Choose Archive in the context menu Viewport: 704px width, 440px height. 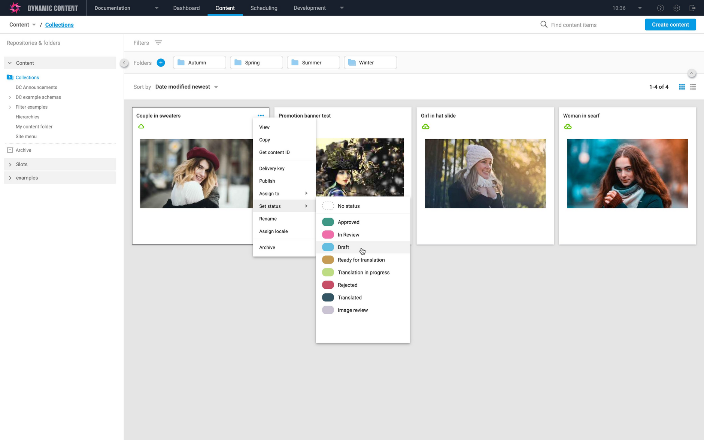click(284, 248)
